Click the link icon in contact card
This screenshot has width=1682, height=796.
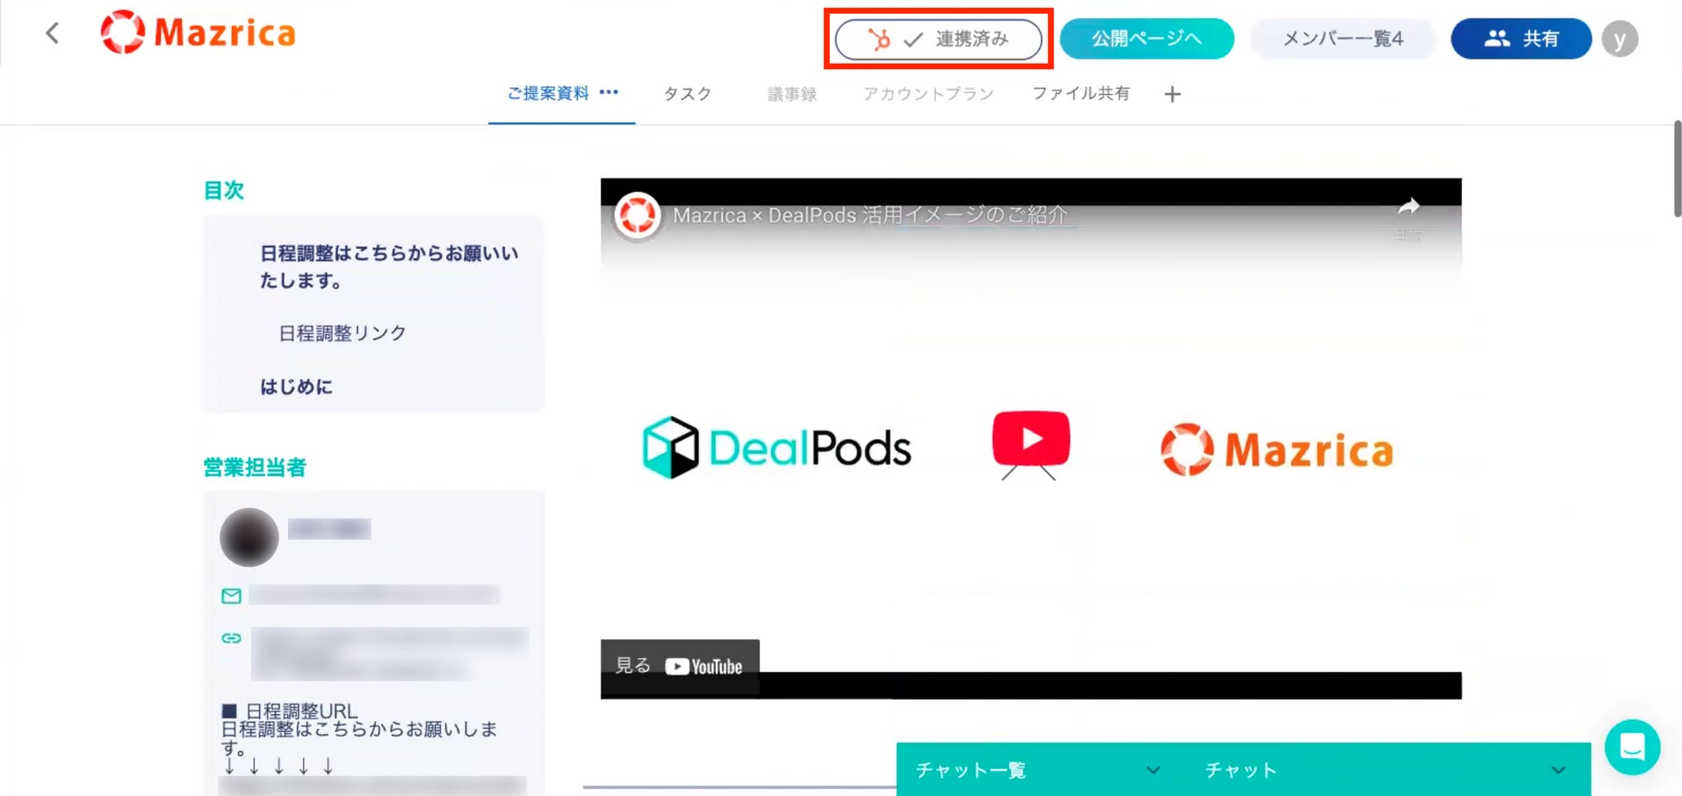coord(231,638)
